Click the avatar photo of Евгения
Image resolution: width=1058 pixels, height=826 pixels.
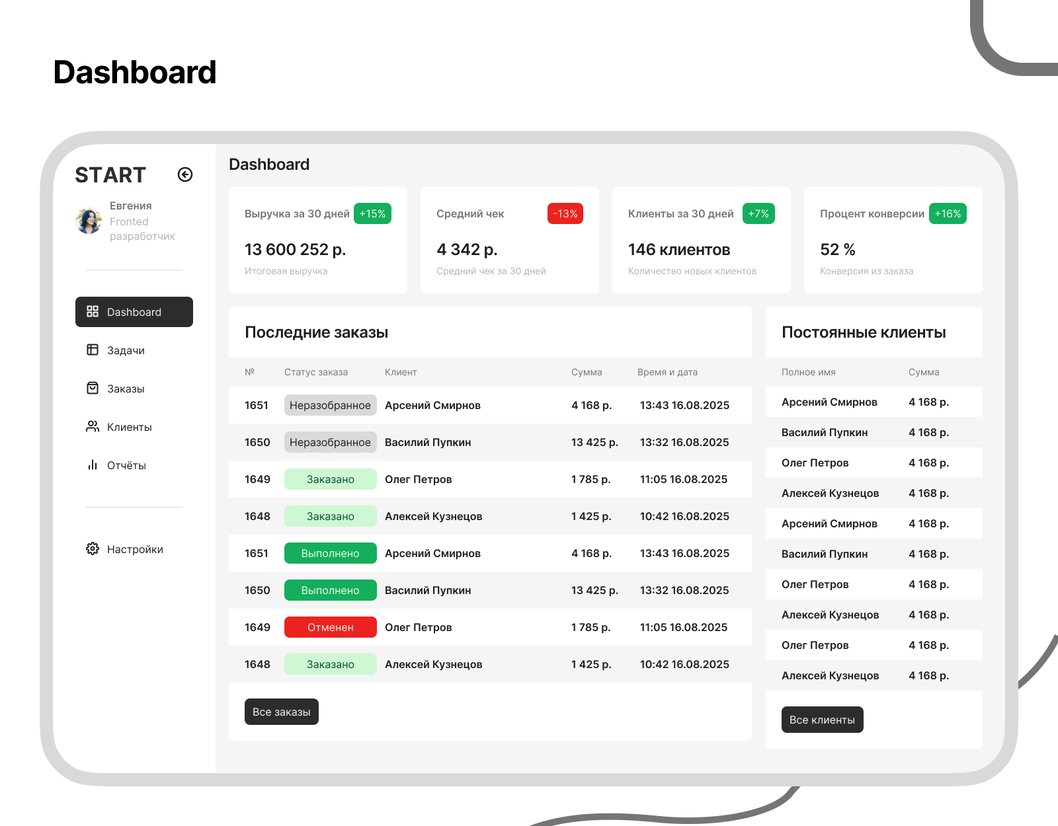[x=89, y=220]
